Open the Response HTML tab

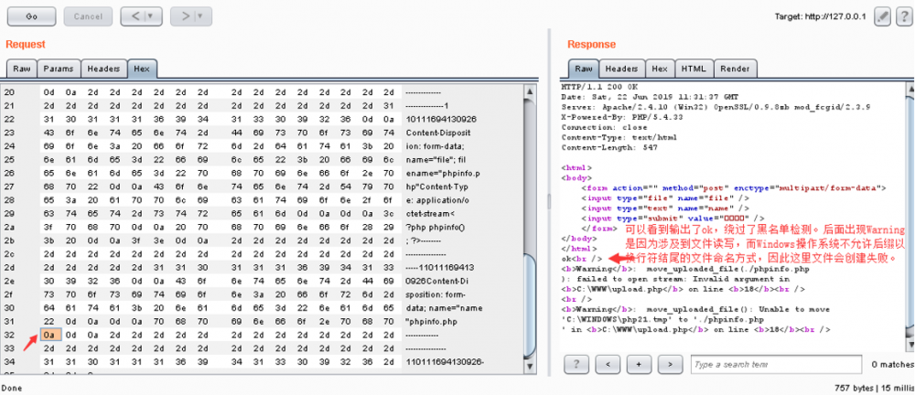click(694, 69)
